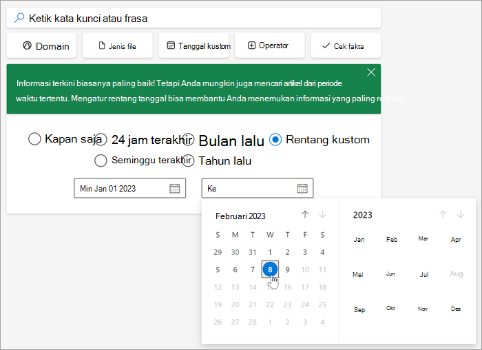Click the 2023 year header
This screenshot has width=482, height=350.
coord(363,215)
